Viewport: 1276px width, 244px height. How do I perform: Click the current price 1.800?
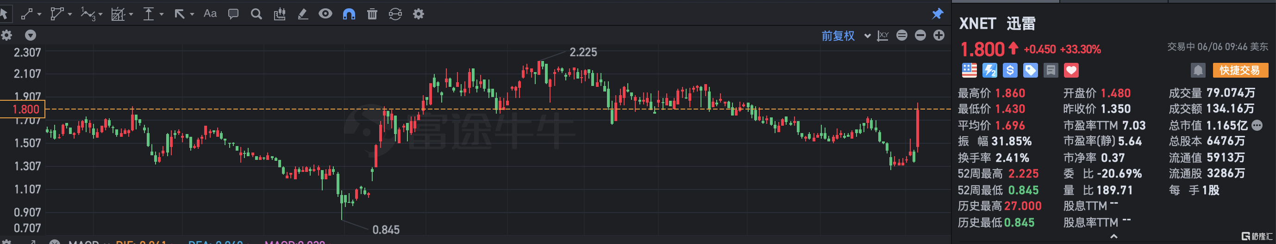(x=982, y=49)
